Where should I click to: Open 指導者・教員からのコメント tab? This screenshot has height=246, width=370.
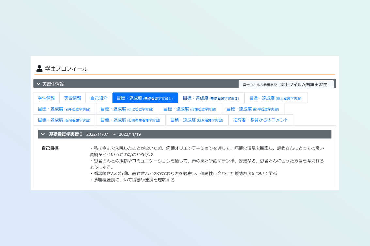pos(261,120)
